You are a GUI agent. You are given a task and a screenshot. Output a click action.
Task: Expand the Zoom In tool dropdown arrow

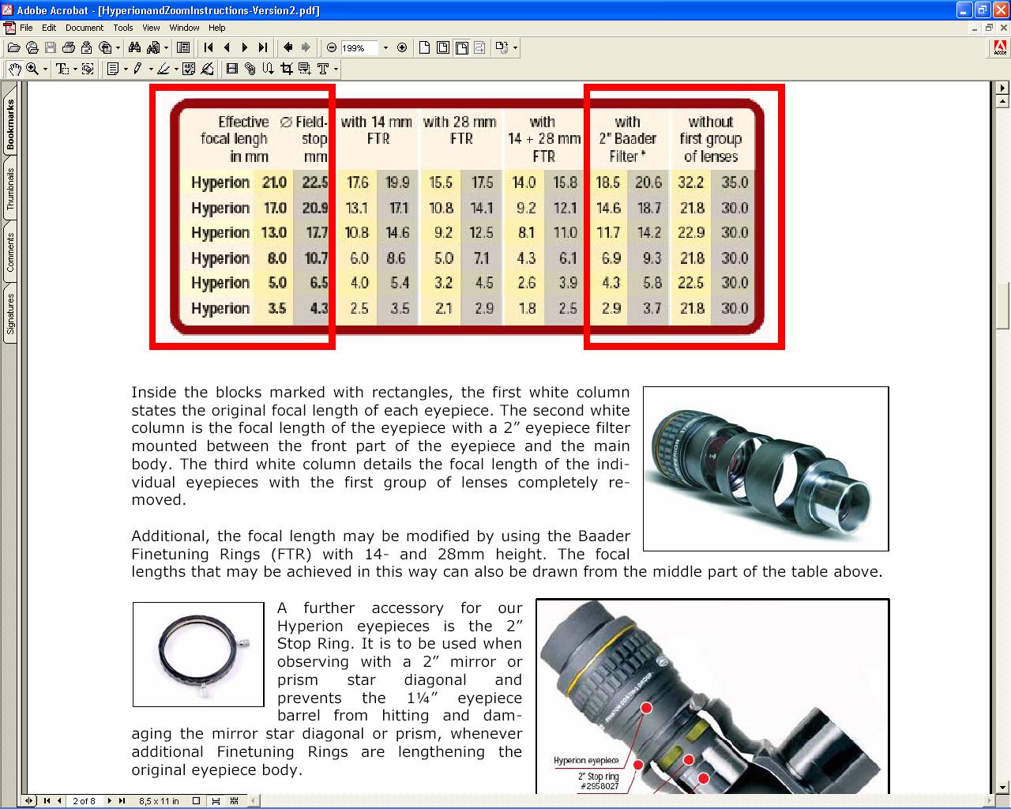(x=45, y=70)
